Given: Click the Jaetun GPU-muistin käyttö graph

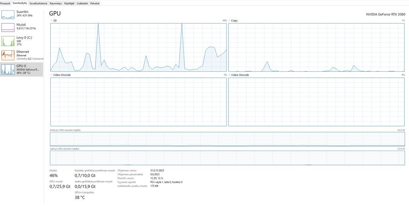Looking at the screenshot, I should 227,158.
